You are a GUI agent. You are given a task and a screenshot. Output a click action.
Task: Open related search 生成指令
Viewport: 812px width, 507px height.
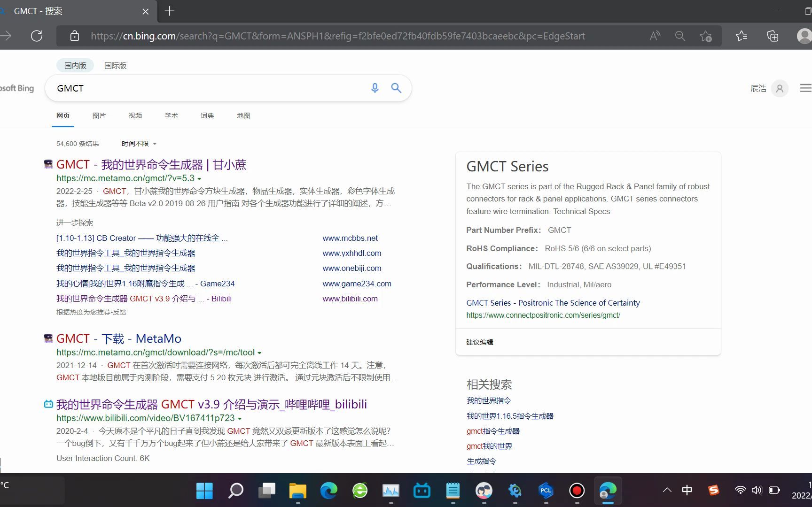[481, 461]
